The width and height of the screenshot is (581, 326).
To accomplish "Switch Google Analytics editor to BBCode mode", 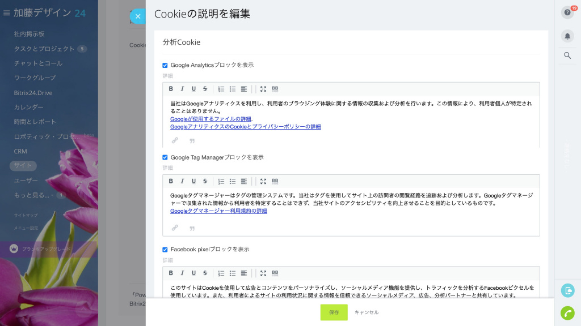I will click(x=275, y=89).
